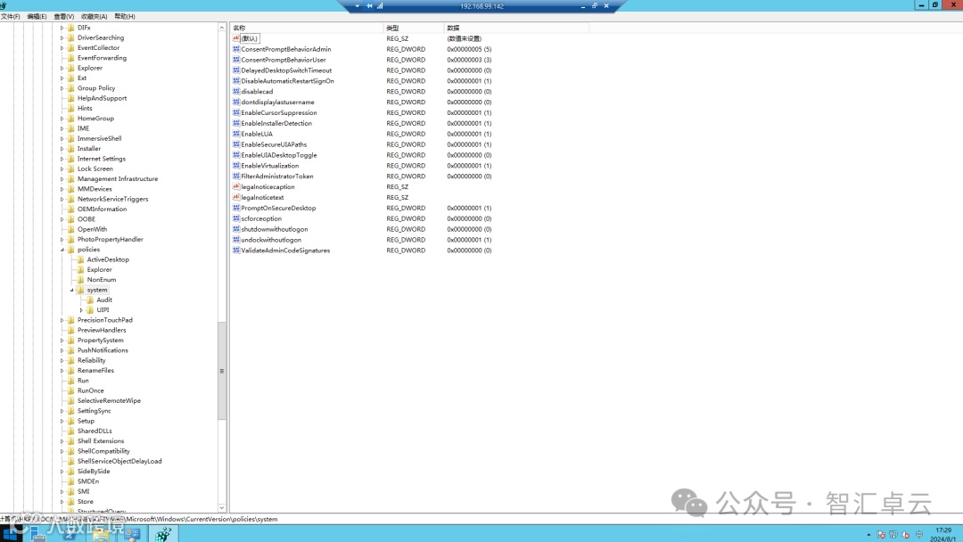Click the (默认) default string value icon
The image size is (963, 542).
pyautogui.click(x=235, y=38)
